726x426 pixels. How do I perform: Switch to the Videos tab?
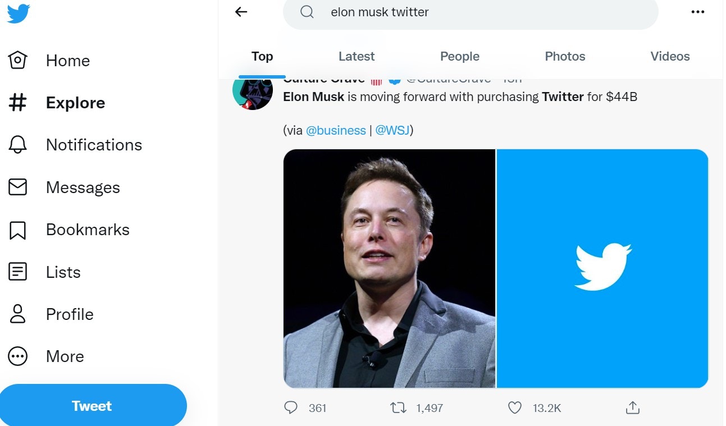click(x=670, y=56)
